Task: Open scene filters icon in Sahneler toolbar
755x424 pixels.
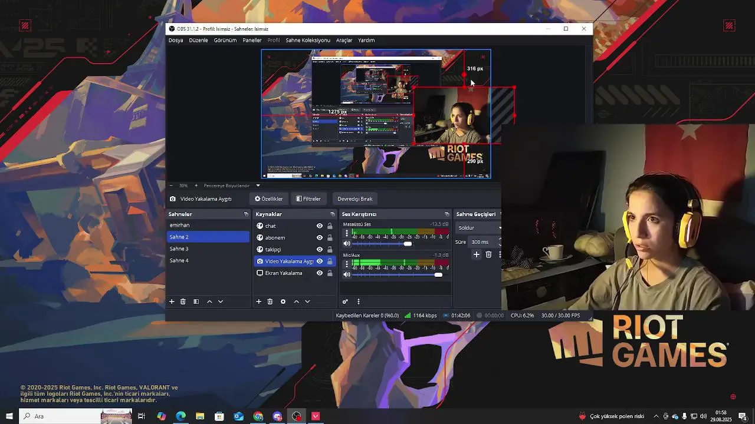Action: pyautogui.click(x=196, y=302)
